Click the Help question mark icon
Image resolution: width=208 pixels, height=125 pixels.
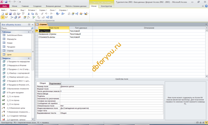[206, 6]
